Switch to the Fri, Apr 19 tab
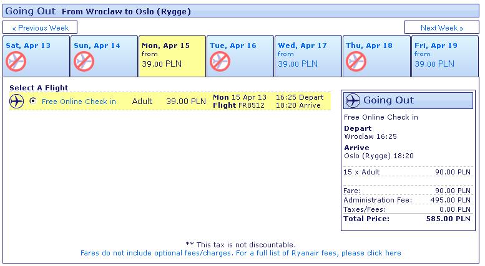This screenshot has width=485, height=266. (x=445, y=56)
